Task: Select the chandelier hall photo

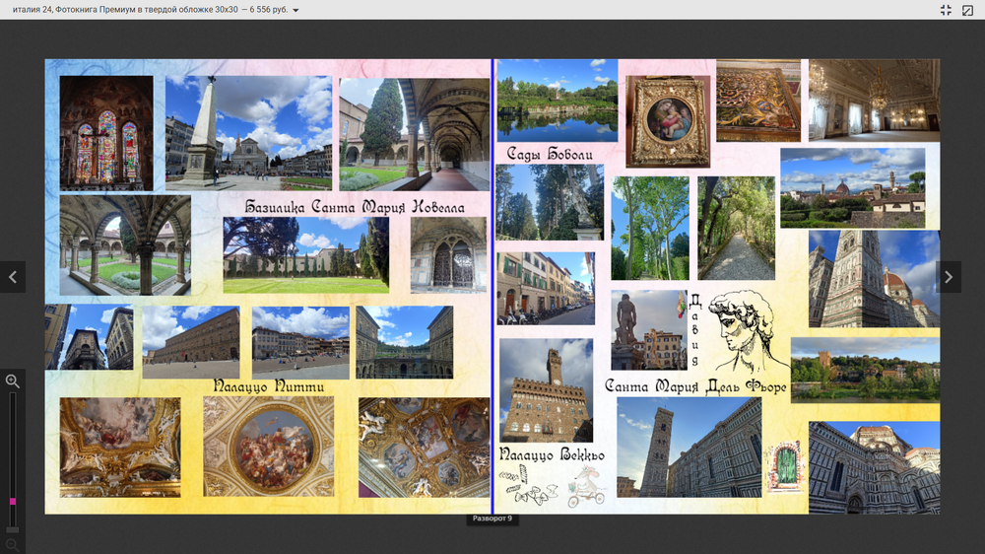Action: [874, 101]
